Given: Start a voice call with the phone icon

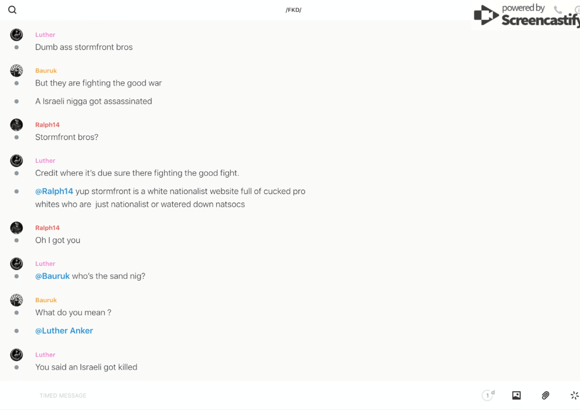Looking at the screenshot, I should pos(558,10).
